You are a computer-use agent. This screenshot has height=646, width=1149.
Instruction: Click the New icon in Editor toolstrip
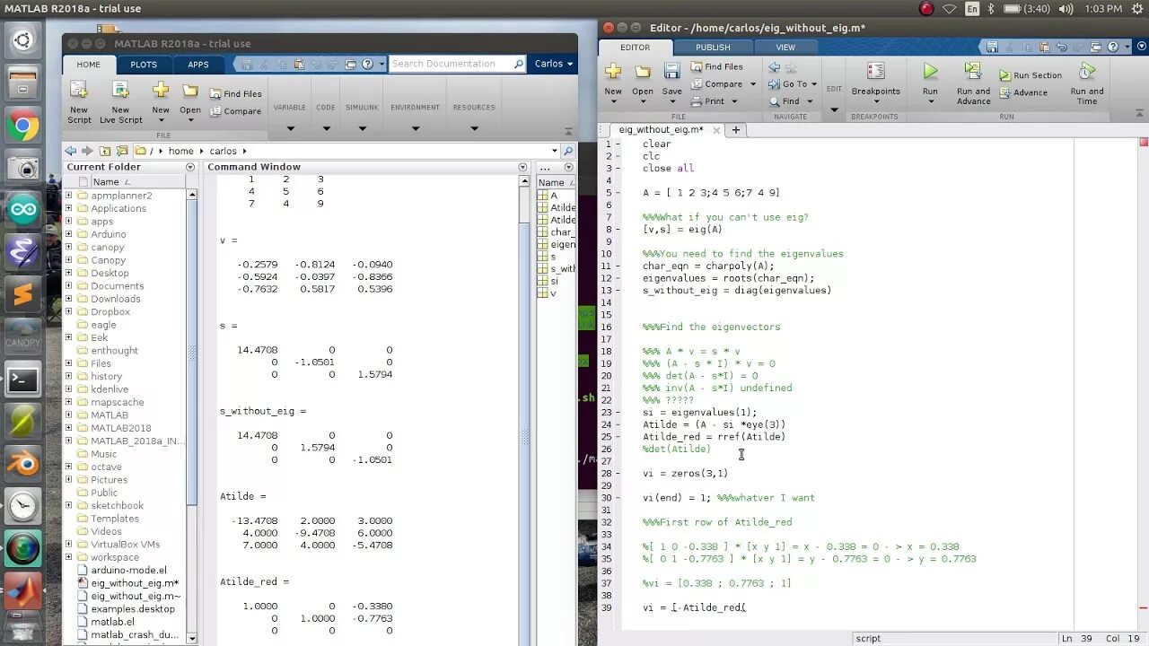pyautogui.click(x=613, y=71)
